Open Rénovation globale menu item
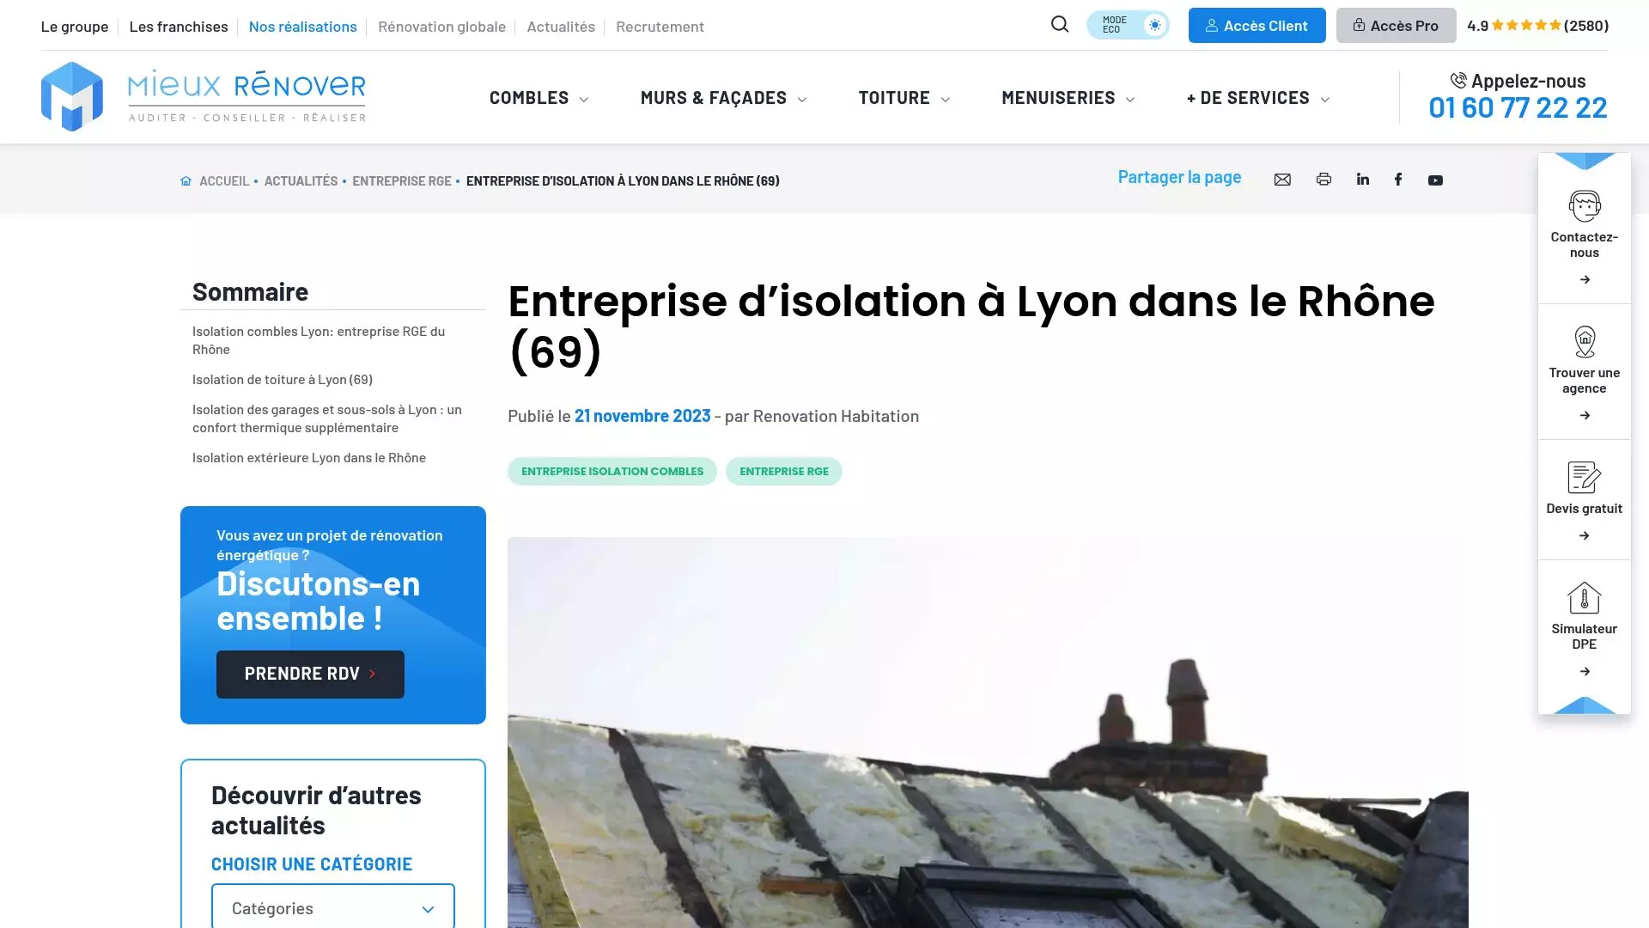 point(441,27)
